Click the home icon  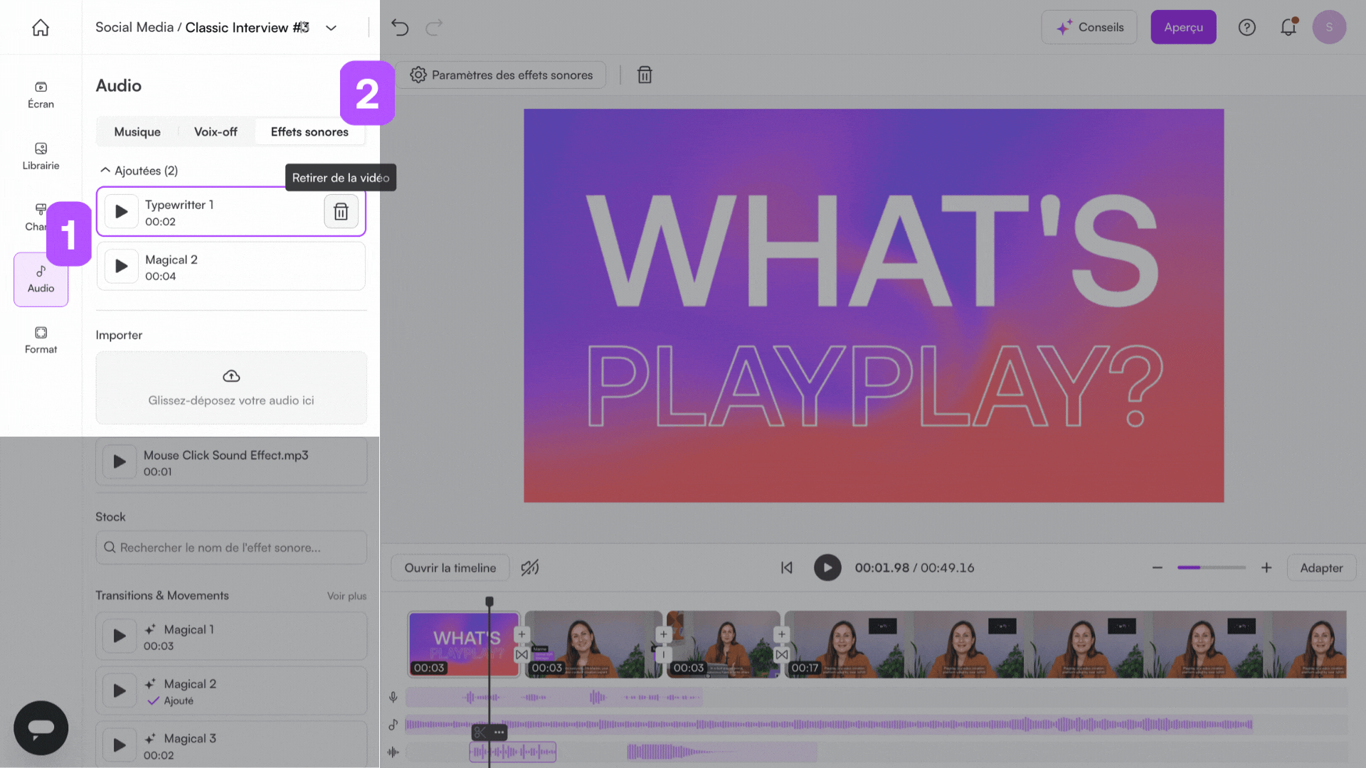pos(41,28)
